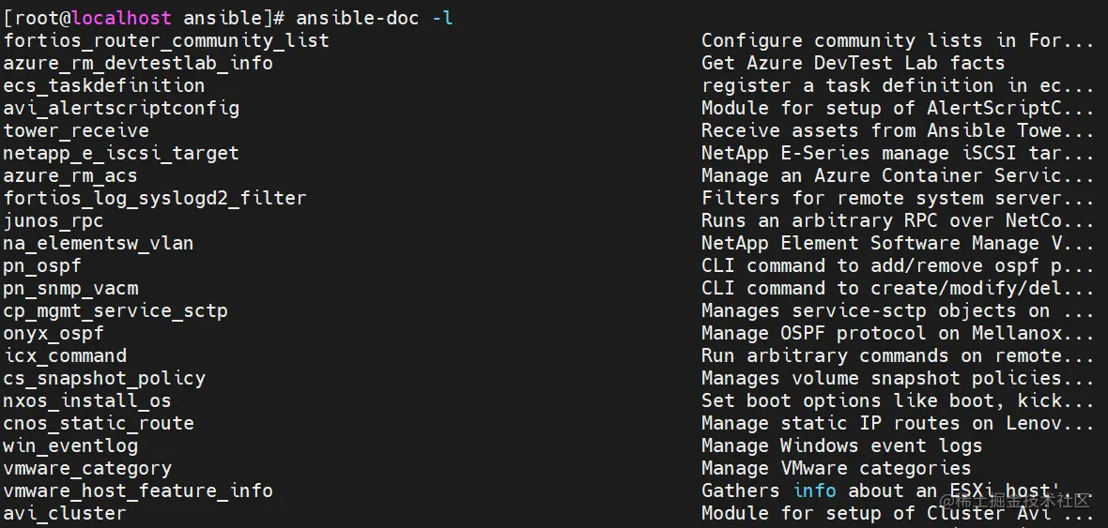Click tower_receive in the module list

click(76, 130)
